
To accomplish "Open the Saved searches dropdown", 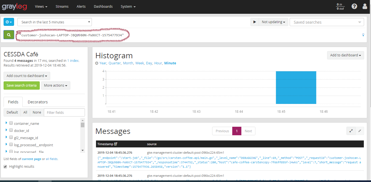I will pos(327,22).
